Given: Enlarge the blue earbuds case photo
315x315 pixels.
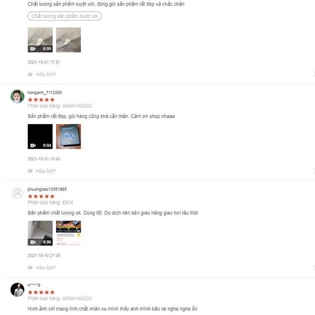Looking at the screenshot, I should 68,136.
